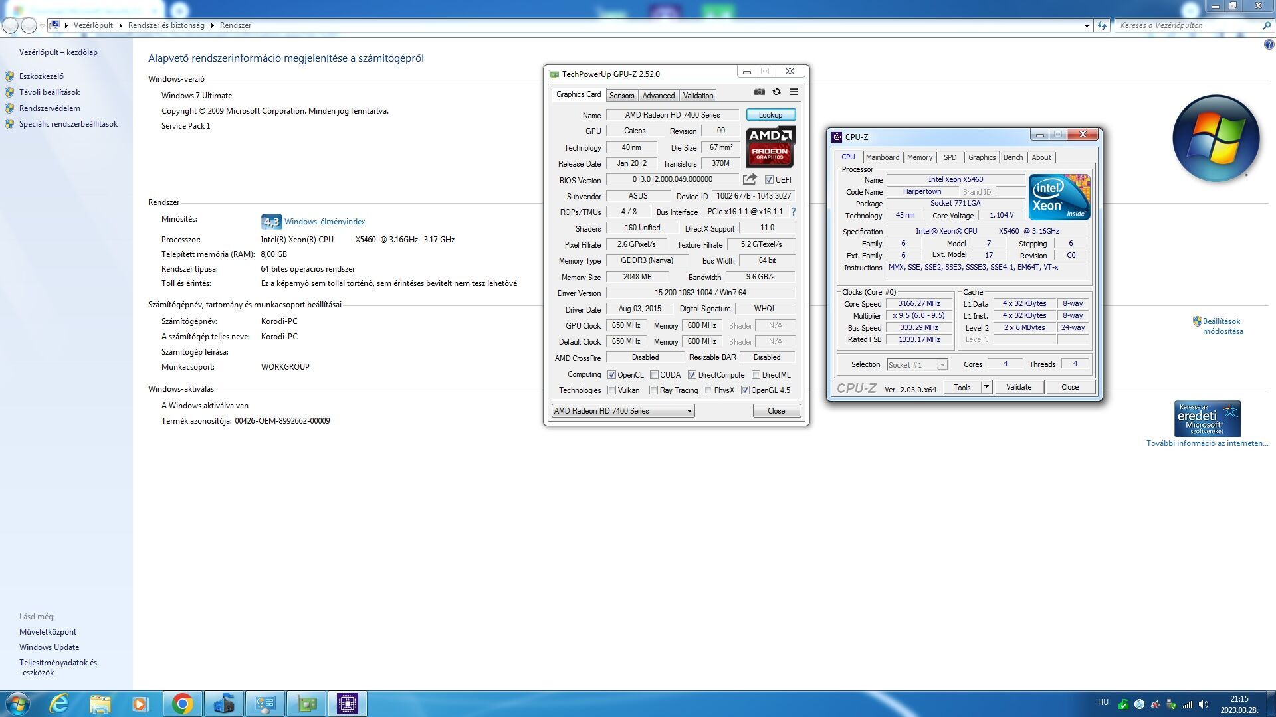Image resolution: width=1276 pixels, height=717 pixels.
Task: Click the Tools button in CPU-Z
Action: 962,387
